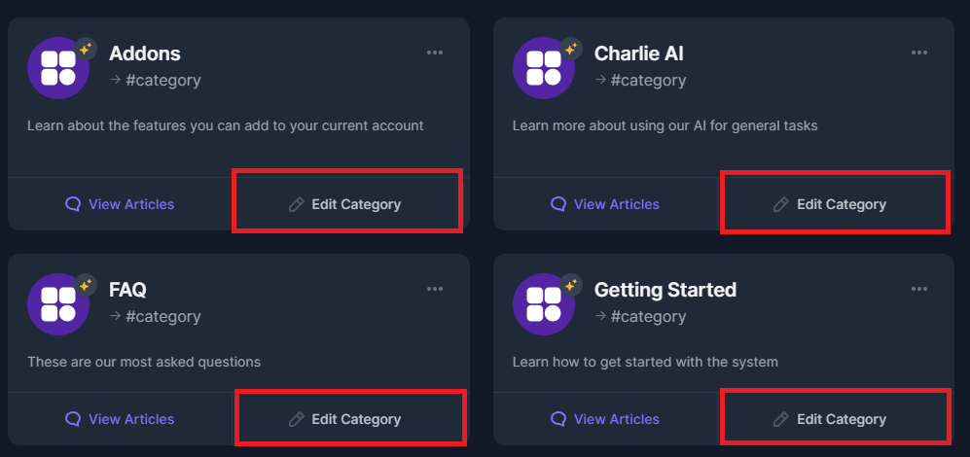This screenshot has height=457, width=970.
Task: Click the sparkle badge on Charlie AI icon
Action: point(571,49)
